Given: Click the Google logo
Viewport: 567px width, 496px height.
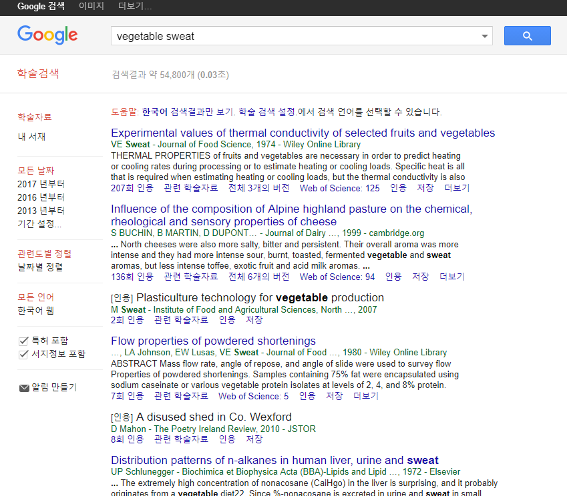Looking at the screenshot, I should (47, 35).
